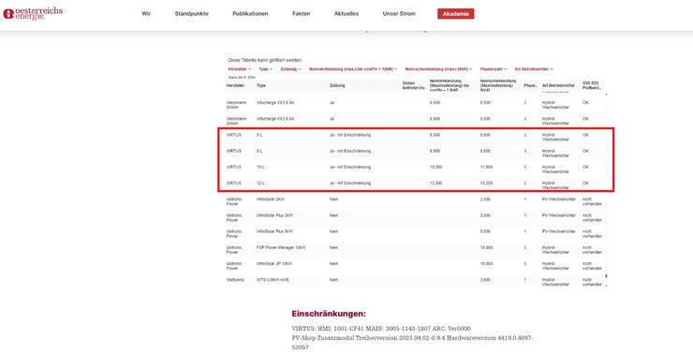Click the Zulässig column header

point(337,85)
